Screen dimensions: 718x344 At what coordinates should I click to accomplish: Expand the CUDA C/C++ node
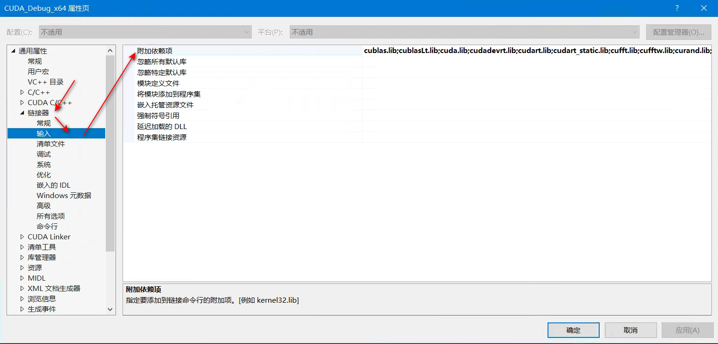21,102
